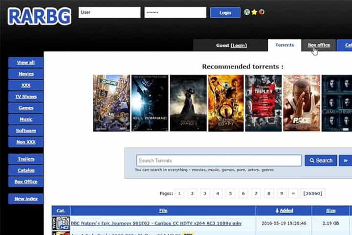Open the Race poster thumbnail
The image size is (352, 235).
tap(302, 103)
